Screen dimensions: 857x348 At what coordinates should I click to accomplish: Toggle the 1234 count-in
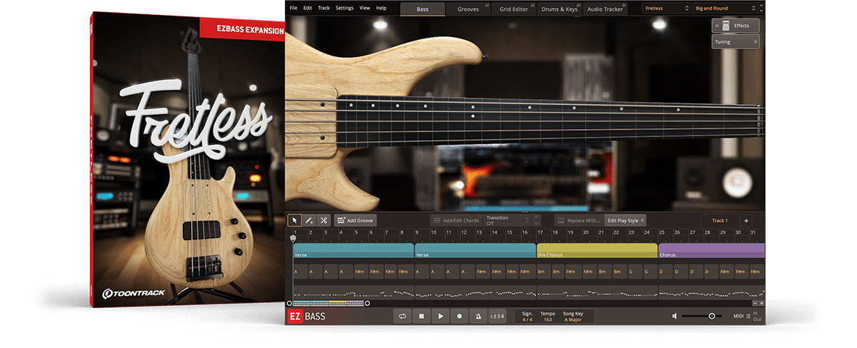tap(497, 316)
